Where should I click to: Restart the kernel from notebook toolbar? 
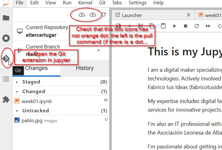point(196,26)
